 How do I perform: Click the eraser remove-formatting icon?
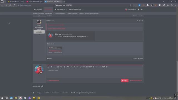click(48, 67)
